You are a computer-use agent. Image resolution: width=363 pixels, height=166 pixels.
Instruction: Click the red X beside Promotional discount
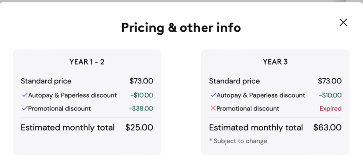click(x=213, y=108)
